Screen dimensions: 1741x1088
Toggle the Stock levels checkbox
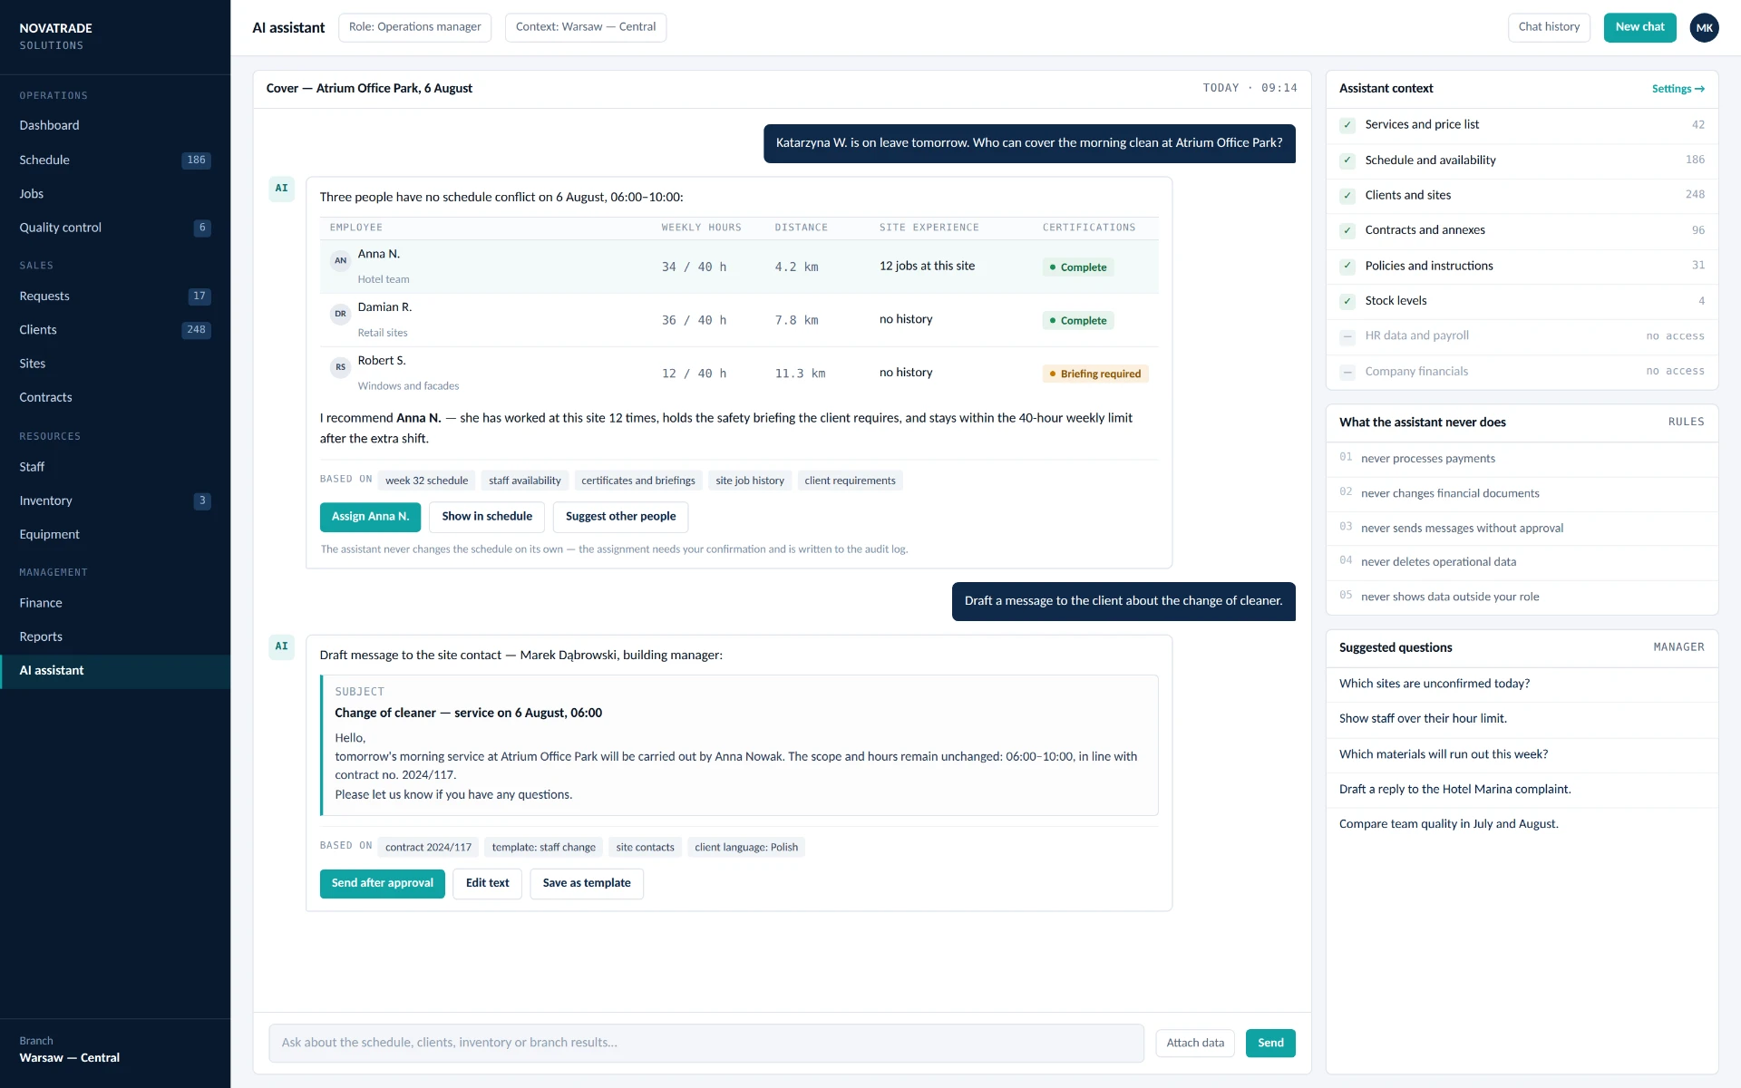click(1347, 301)
